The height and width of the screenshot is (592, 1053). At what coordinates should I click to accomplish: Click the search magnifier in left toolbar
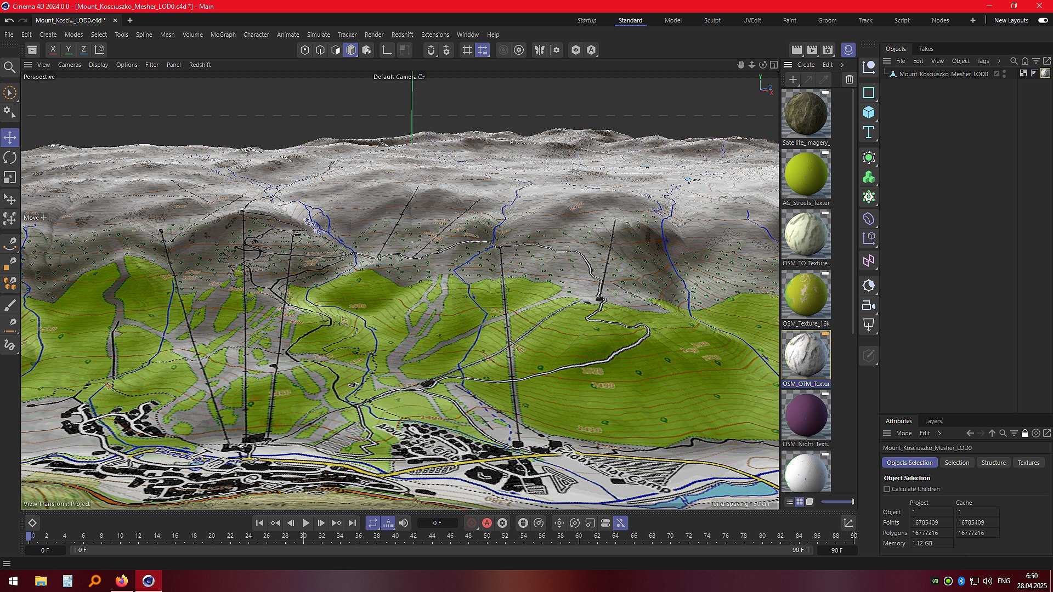[9, 67]
